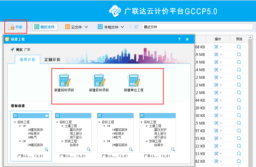Preview the 44 KB file with magnifier
This screenshot has height=167, width=256.
coord(239,100)
